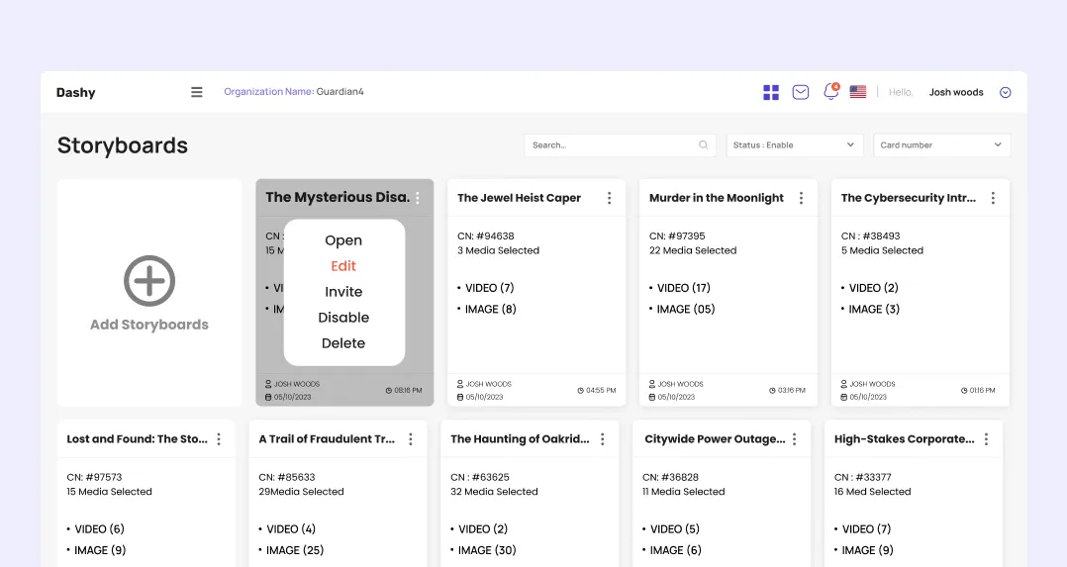Click CN: #94638 text
The width and height of the screenshot is (1067, 567).
[x=486, y=236]
